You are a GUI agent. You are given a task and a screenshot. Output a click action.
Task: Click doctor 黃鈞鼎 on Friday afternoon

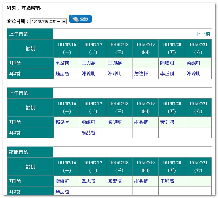coord(167,122)
